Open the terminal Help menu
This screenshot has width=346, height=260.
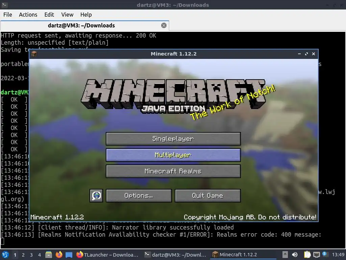[86, 15]
